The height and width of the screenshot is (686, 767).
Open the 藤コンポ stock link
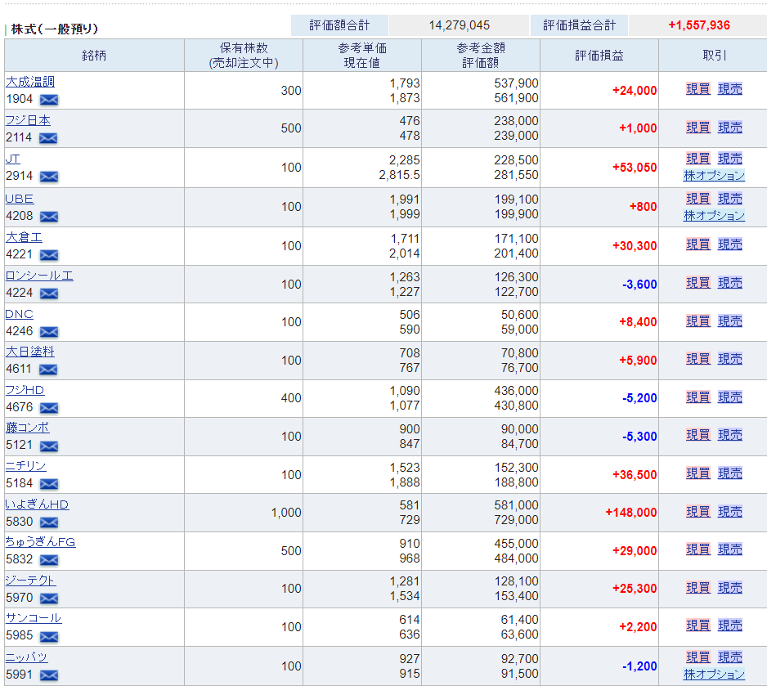(28, 428)
